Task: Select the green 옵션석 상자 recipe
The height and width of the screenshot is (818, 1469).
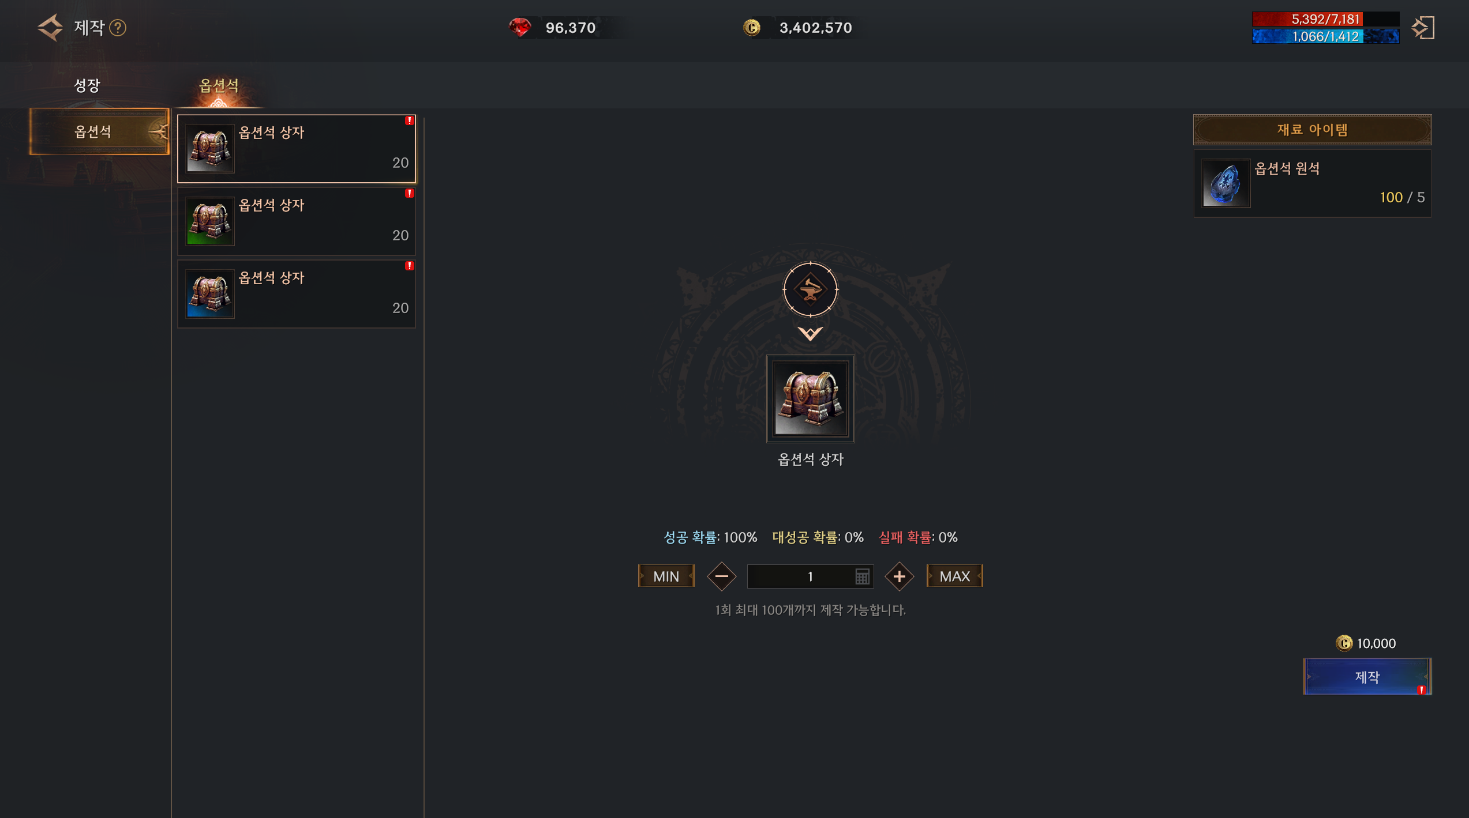Action: [296, 221]
